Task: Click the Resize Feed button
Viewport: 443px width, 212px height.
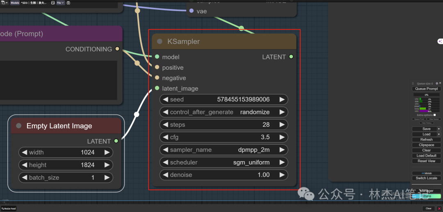Action: tap(9, 209)
